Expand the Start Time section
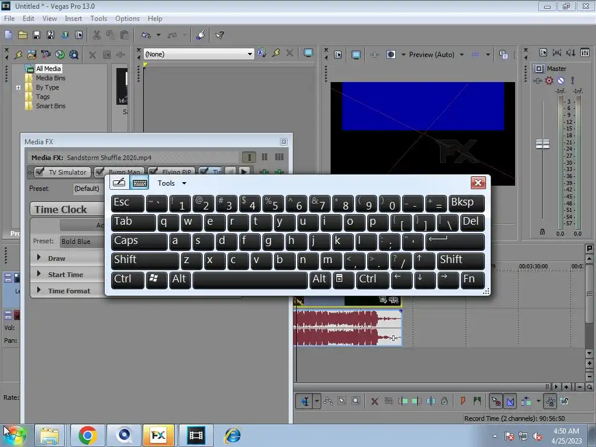Screen dimensions: 596x447 (x=39, y=274)
